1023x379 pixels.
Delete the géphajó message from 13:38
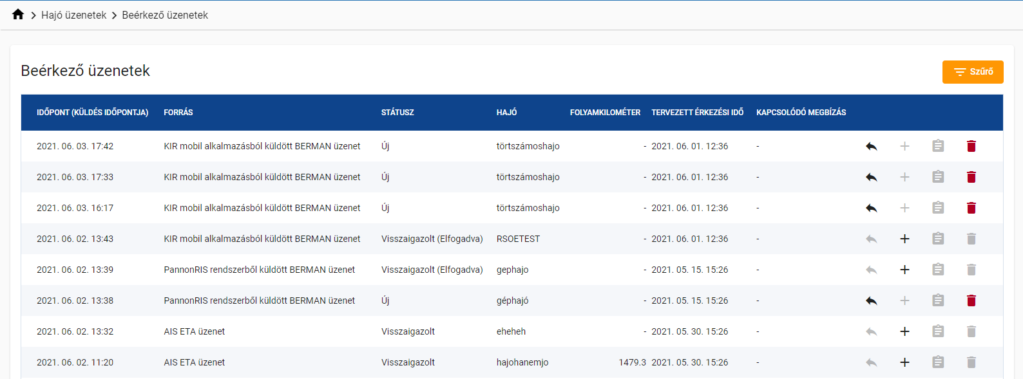tap(971, 300)
